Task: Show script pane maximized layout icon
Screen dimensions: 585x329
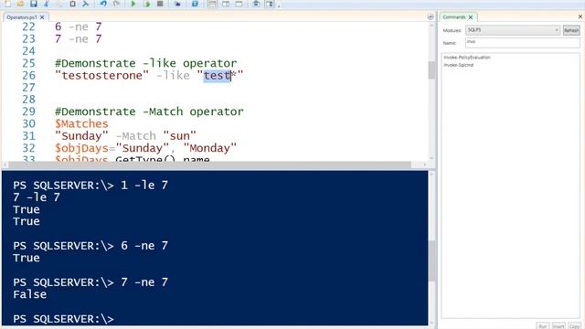Action: point(239,4)
